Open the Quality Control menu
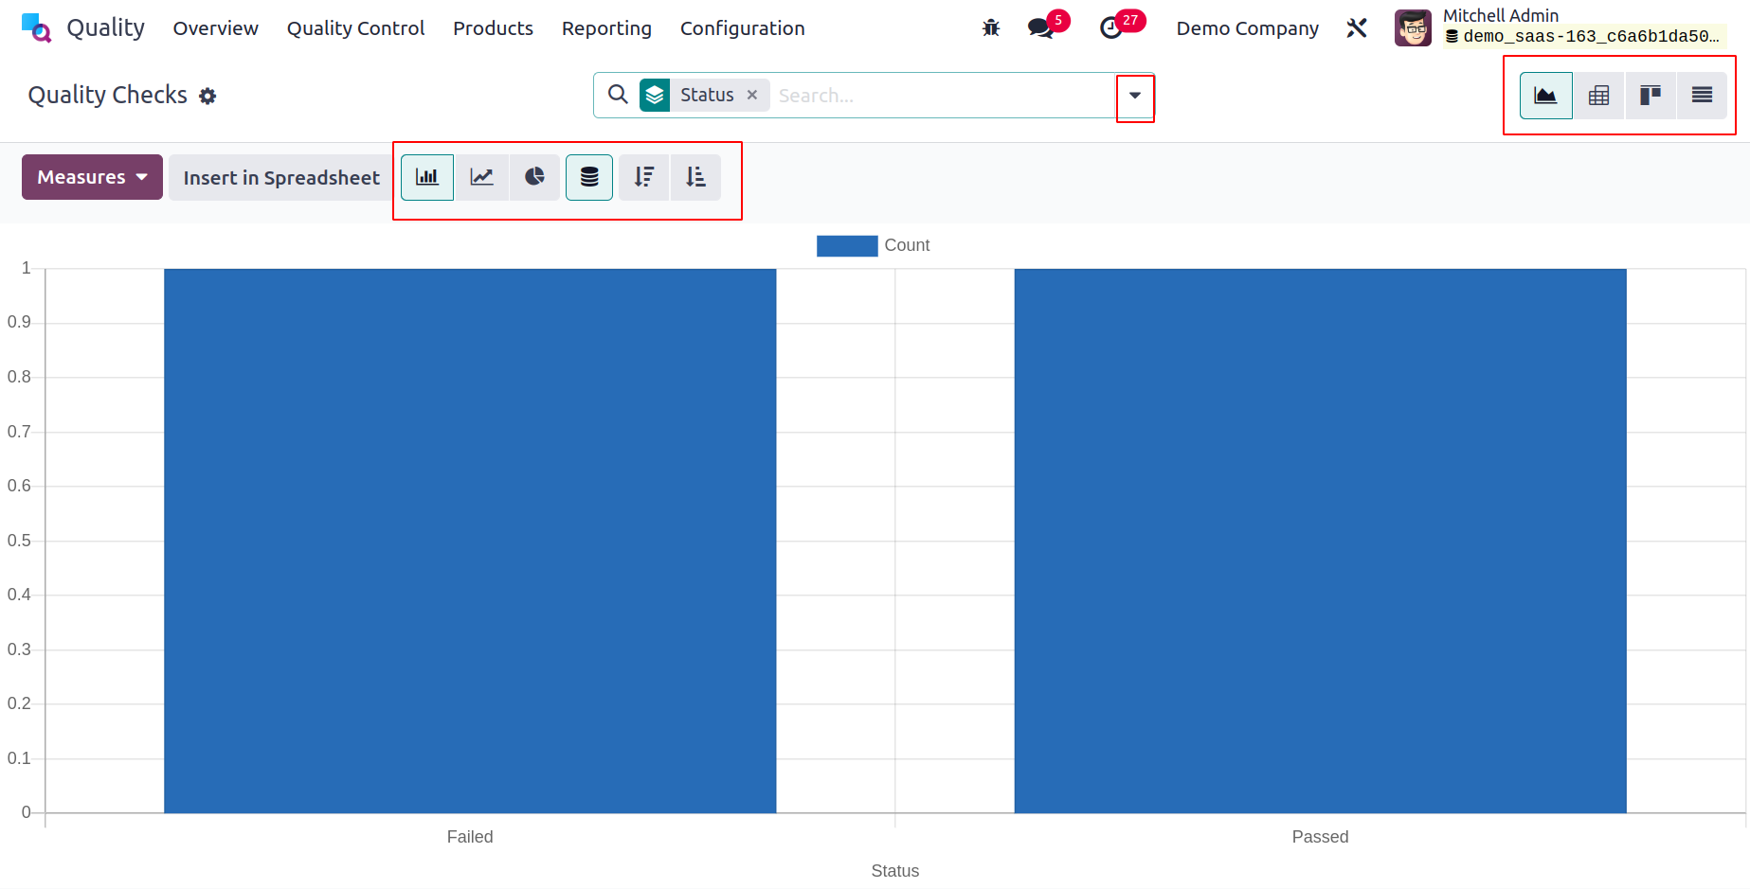The width and height of the screenshot is (1750, 889). (x=355, y=28)
